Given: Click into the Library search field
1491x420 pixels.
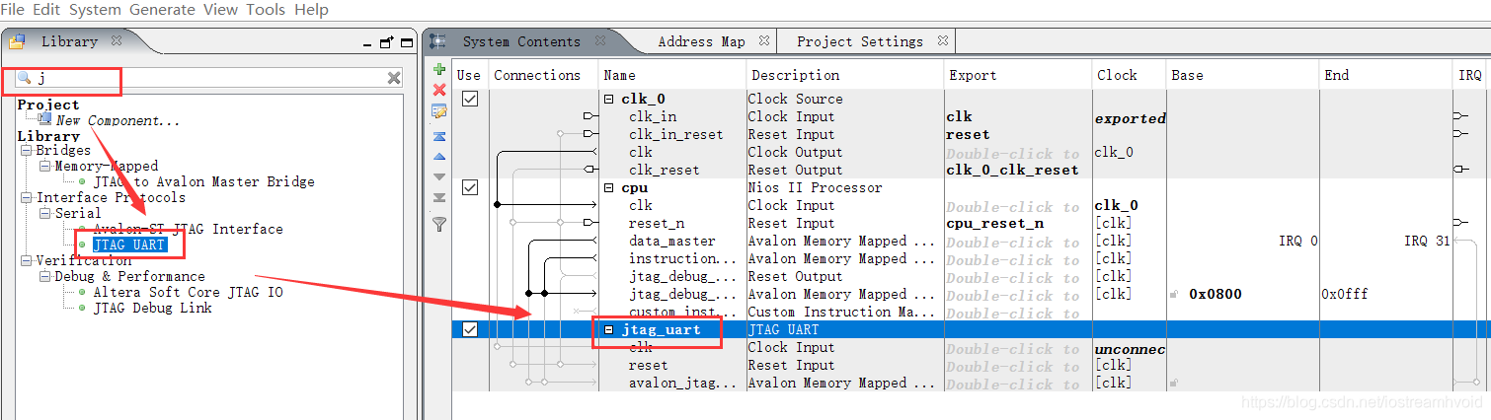Looking at the screenshot, I should point(207,78).
